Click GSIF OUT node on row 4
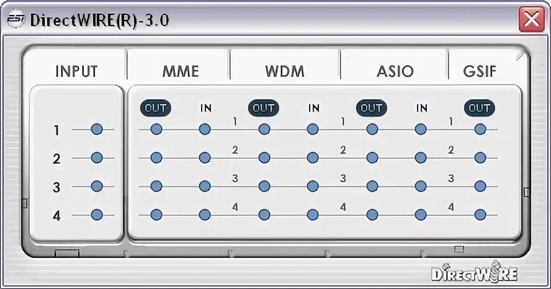This screenshot has width=551, height=289. click(x=480, y=214)
